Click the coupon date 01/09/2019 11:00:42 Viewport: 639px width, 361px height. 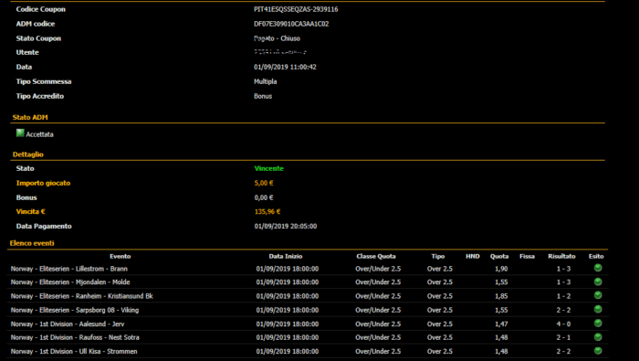(285, 67)
